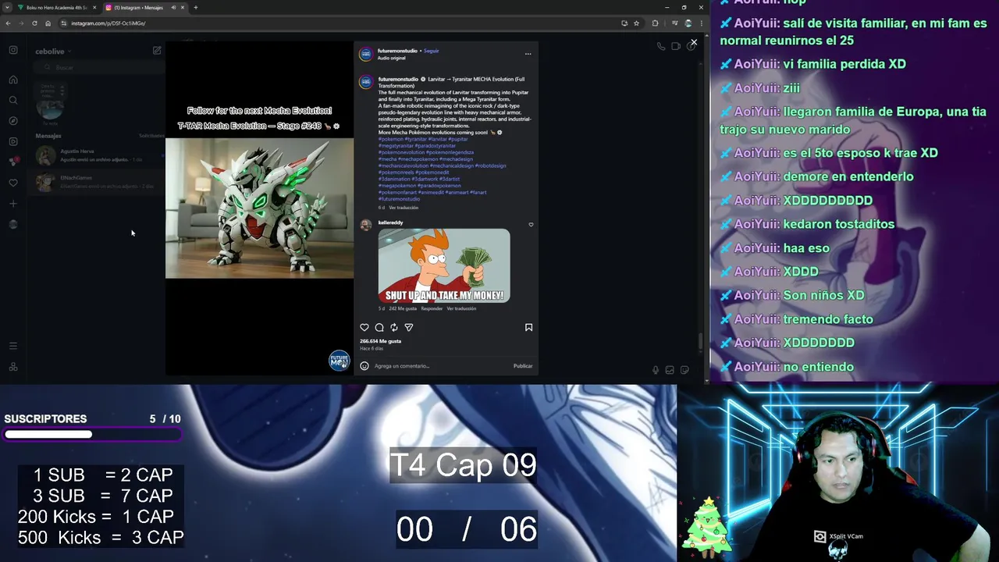999x562 pixels.
Task: Like the futuremonstudio post with heart icon
Action: [x=364, y=328]
